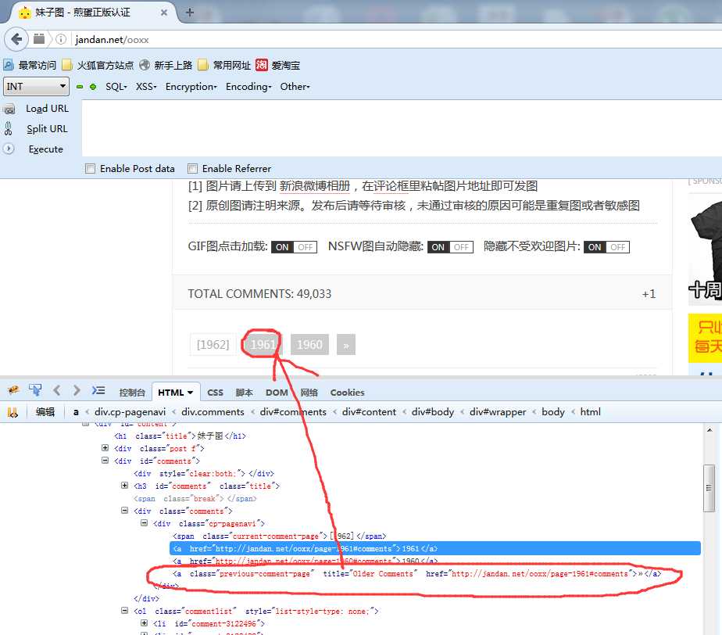Image resolution: width=722 pixels, height=635 pixels.
Task: Open the 新浪微博相册 link
Action: 315,185
